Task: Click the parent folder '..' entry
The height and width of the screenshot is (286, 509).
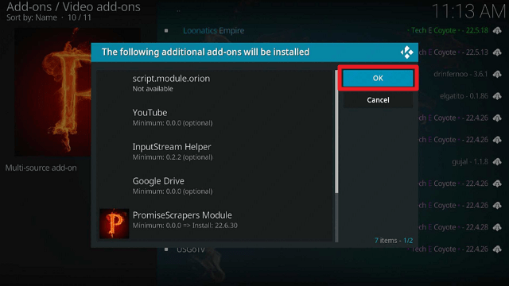Action: [x=178, y=10]
